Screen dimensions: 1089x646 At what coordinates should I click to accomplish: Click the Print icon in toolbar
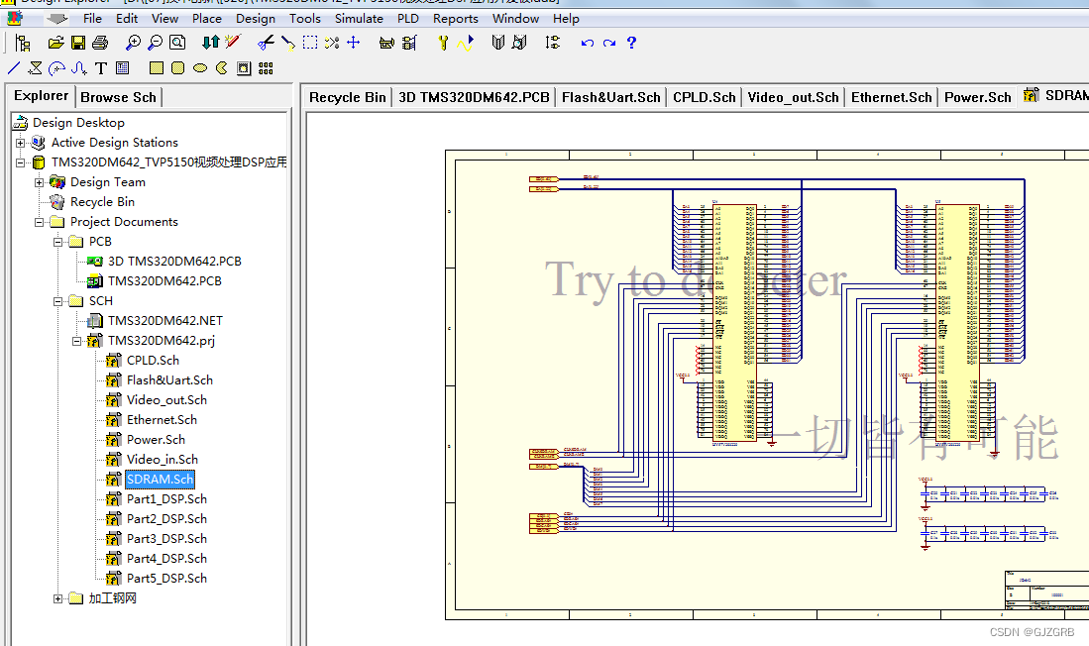click(99, 43)
